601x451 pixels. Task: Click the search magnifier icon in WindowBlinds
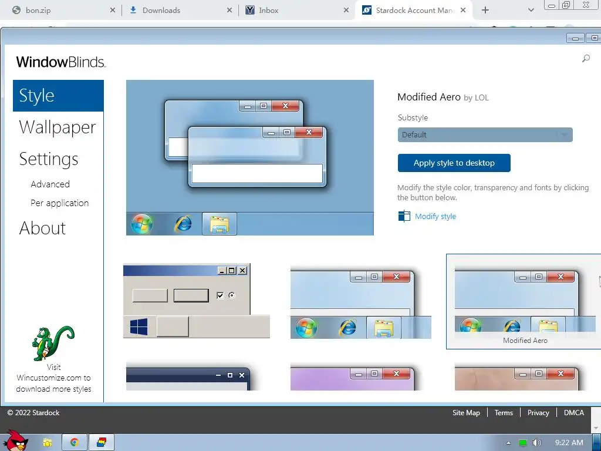tap(586, 59)
